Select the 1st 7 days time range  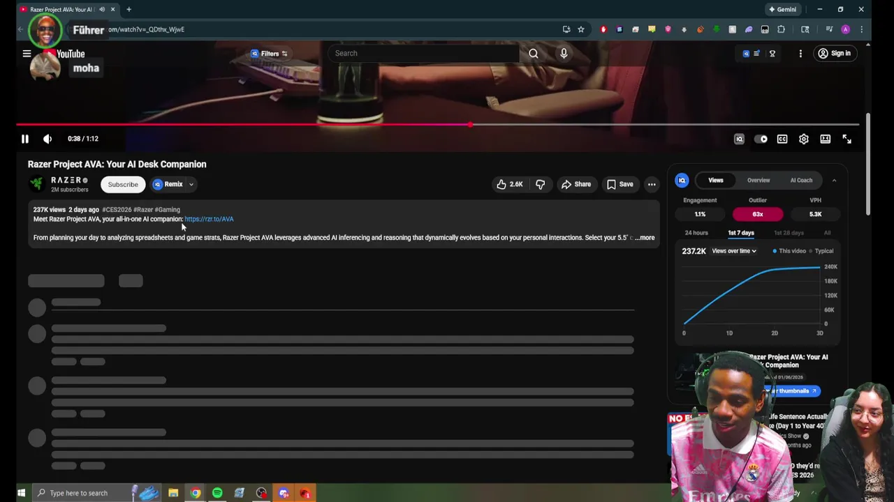click(x=741, y=233)
